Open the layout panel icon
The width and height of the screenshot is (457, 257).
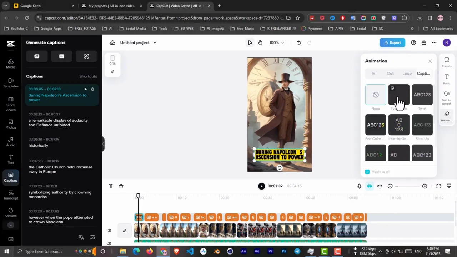(x=424, y=43)
